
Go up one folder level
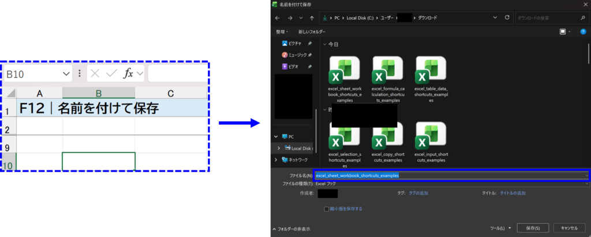click(312, 18)
